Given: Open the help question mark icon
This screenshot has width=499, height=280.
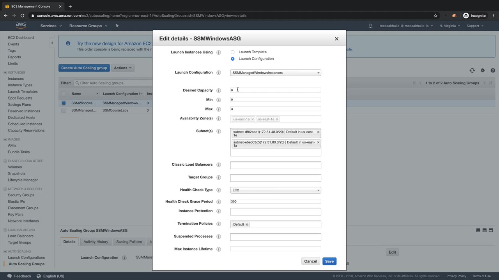Looking at the screenshot, I should pyautogui.click(x=493, y=70).
